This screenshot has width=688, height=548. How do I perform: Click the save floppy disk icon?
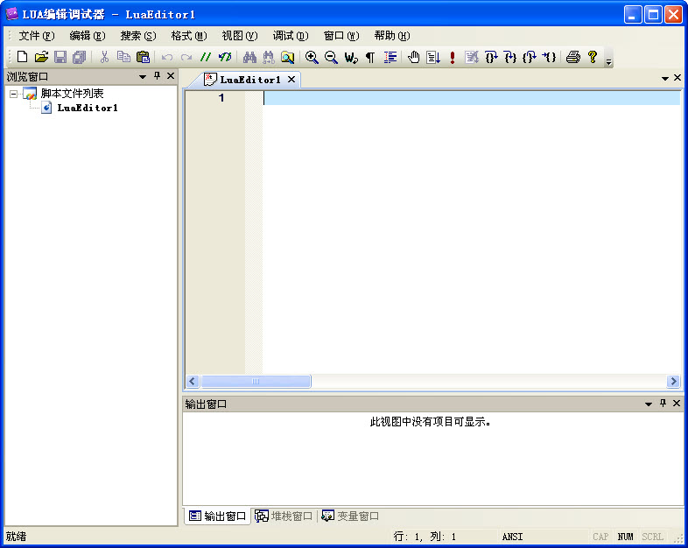click(60, 57)
